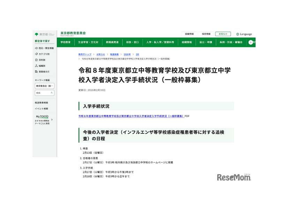
Task: Click the 事業者の方 building icon
Action: (x=36, y=71)
